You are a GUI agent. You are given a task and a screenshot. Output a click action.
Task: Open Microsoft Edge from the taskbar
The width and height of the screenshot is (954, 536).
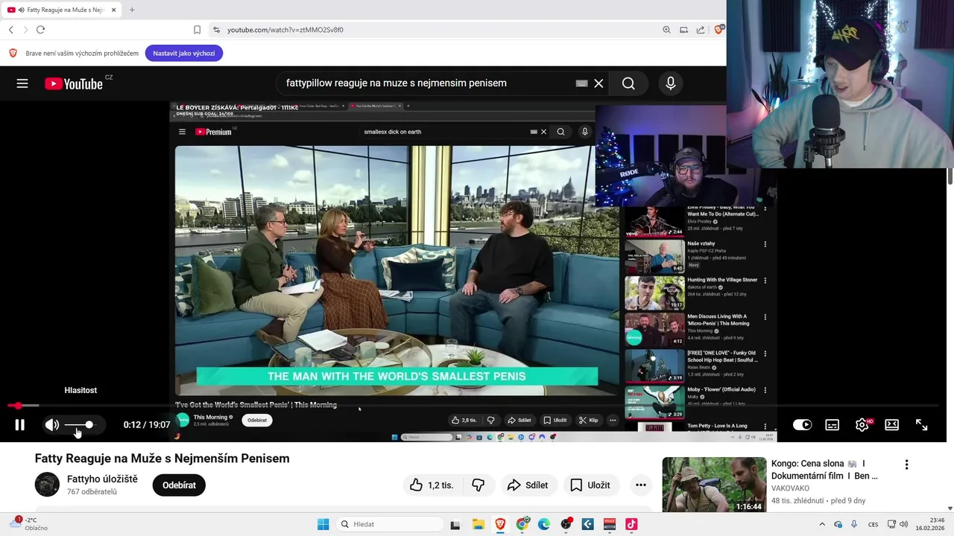click(544, 524)
